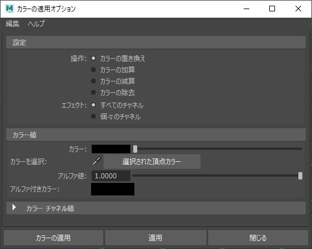Viewport: 312px width, 249px height.
Task: Open the black カラー swatch
Action: pyautogui.click(x=111, y=149)
